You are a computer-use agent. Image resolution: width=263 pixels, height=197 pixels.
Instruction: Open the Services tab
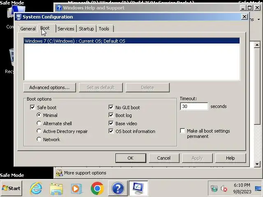click(x=66, y=29)
